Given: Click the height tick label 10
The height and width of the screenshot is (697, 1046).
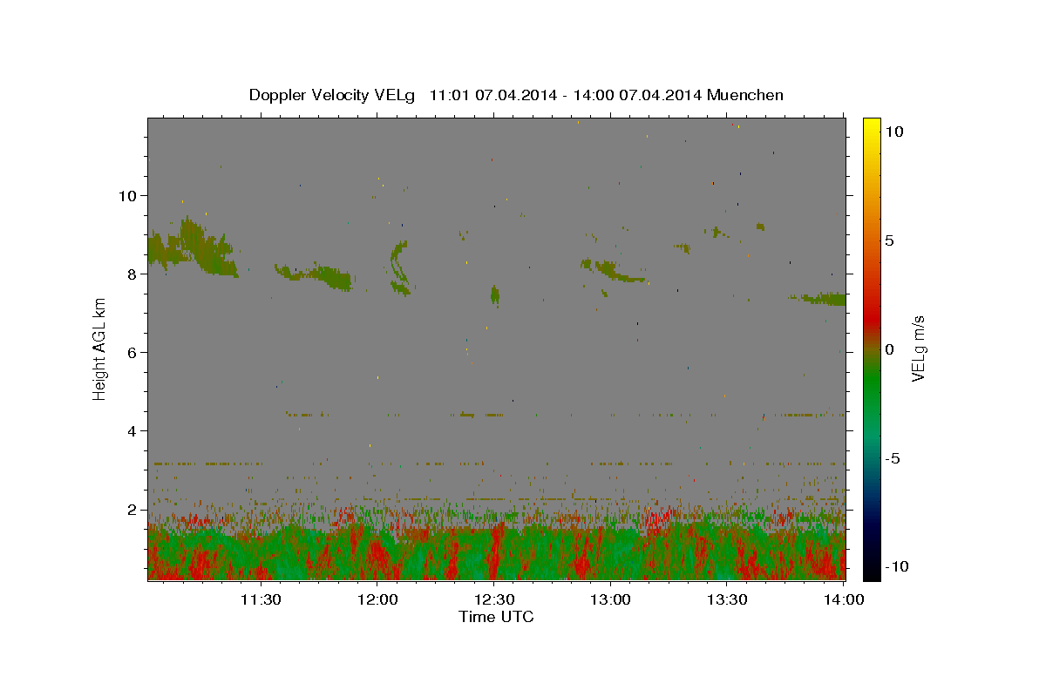Looking at the screenshot, I should [127, 195].
